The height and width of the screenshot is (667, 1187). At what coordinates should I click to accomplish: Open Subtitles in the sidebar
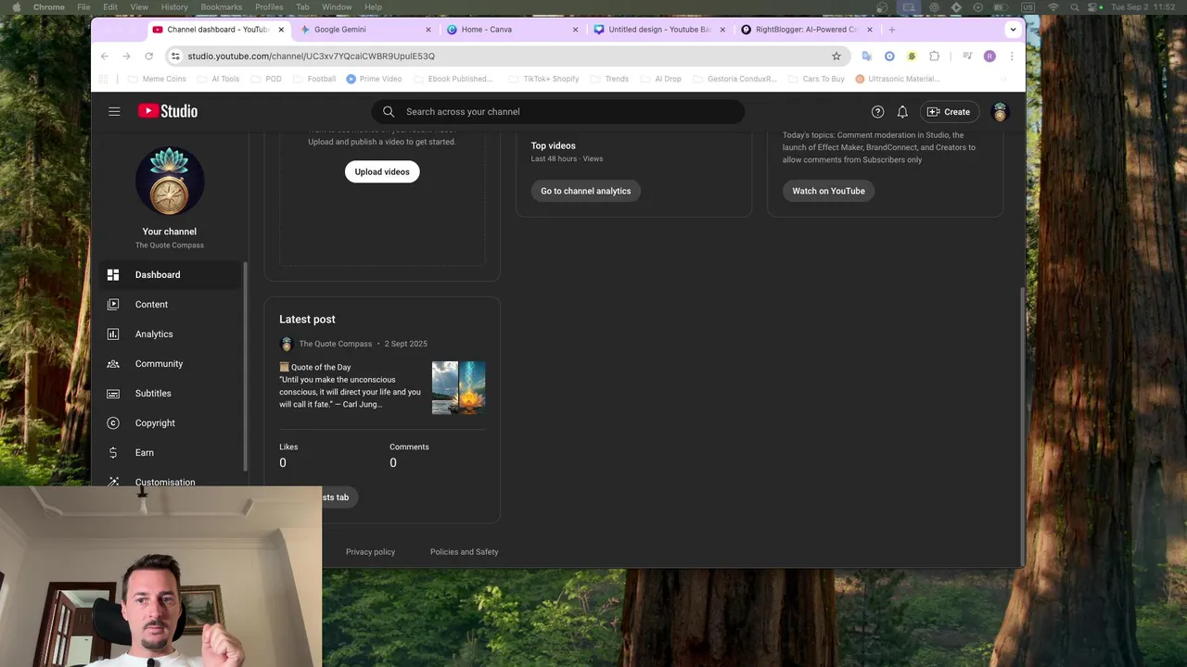tap(171, 394)
